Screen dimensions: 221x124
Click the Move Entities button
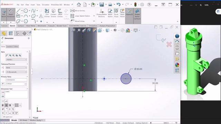point(77,21)
